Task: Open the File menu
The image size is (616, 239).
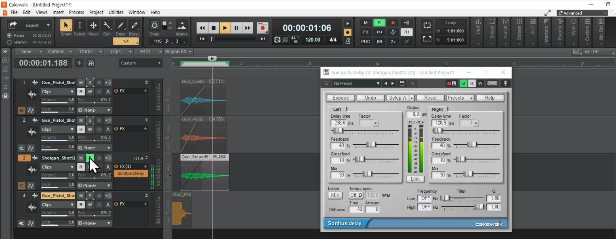Action: click(x=14, y=12)
